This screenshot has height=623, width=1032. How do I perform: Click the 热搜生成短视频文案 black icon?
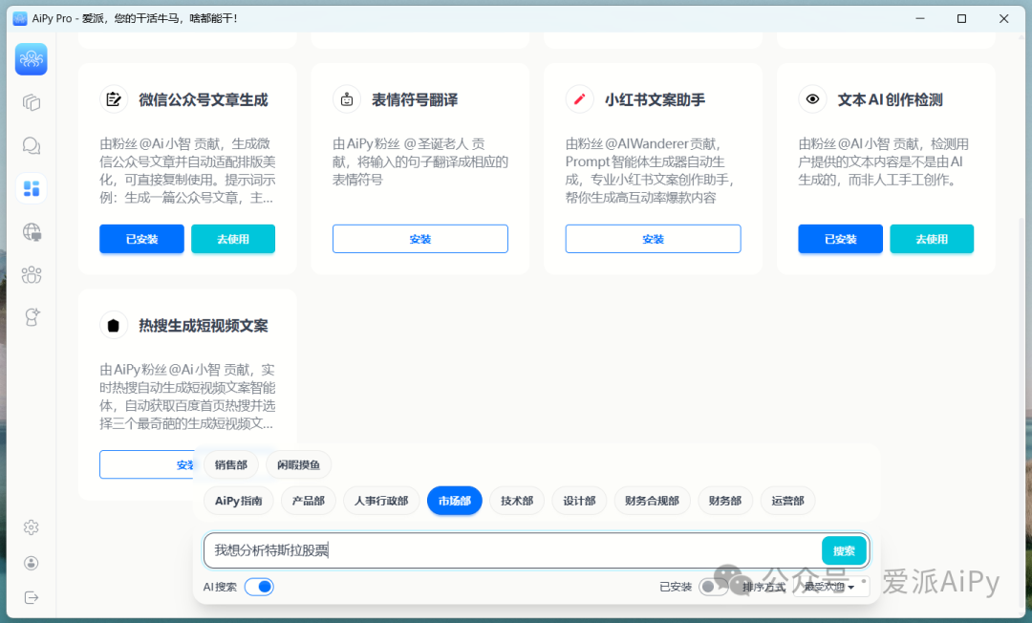point(113,325)
